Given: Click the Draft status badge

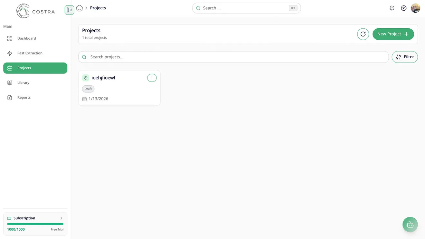Looking at the screenshot, I should click(88, 89).
